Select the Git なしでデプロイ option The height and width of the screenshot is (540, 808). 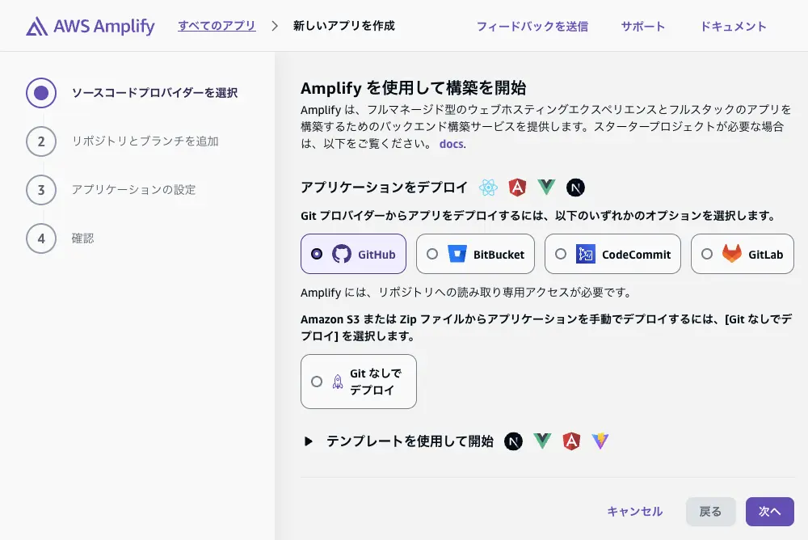click(x=318, y=381)
